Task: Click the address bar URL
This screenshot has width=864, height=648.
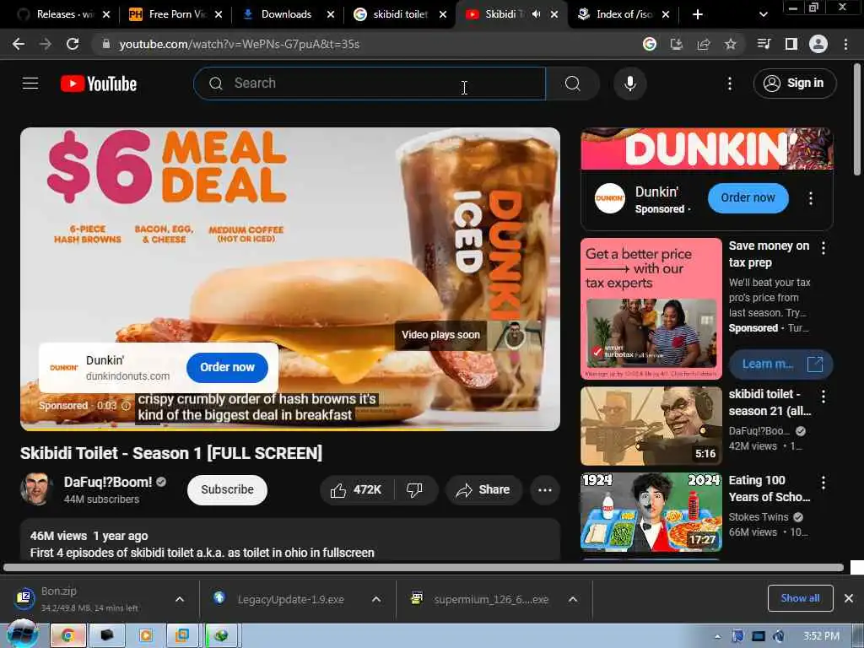Action: [239, 44]
